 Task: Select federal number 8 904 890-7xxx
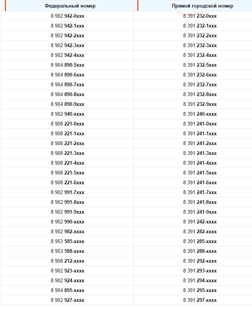point(68,85)
